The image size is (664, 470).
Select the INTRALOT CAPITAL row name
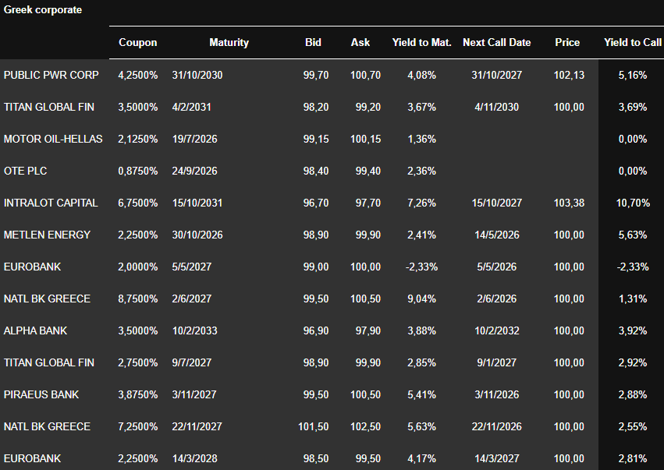51,203
